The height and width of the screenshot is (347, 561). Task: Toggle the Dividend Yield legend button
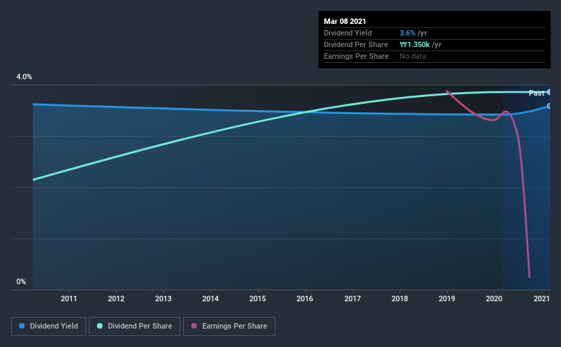[49, 327]
